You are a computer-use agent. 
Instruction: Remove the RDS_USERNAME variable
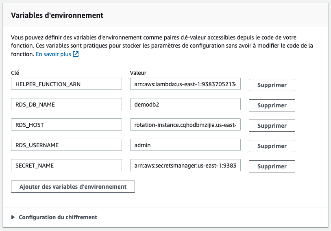pos(272,146)
